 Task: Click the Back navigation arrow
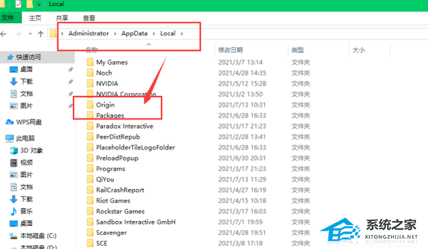(3, 34)
